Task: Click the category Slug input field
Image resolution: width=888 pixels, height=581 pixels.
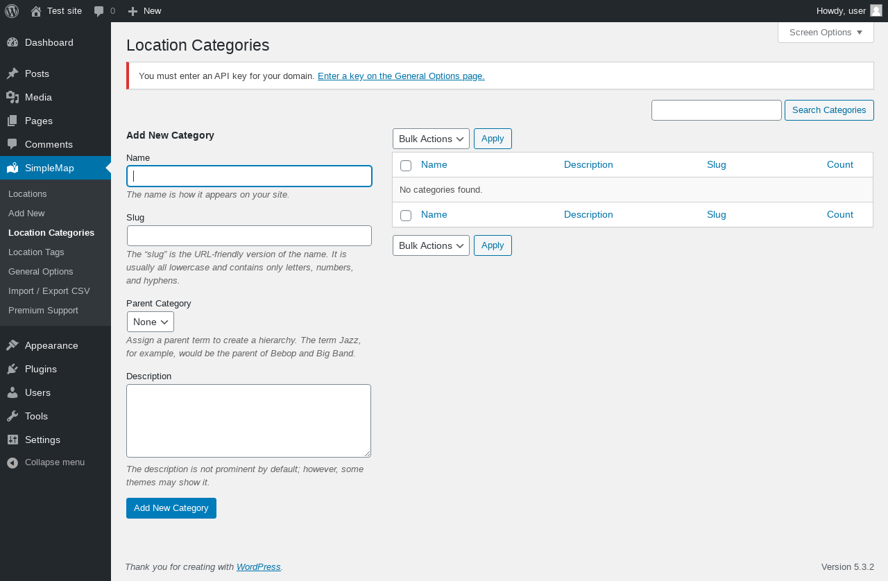Action: [249, 236]
